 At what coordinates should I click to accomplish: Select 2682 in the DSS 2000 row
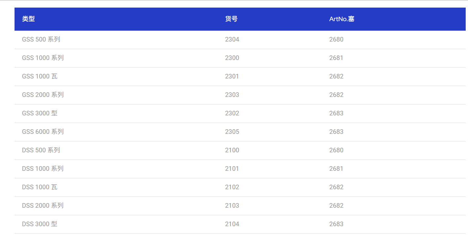pos(336,206)
